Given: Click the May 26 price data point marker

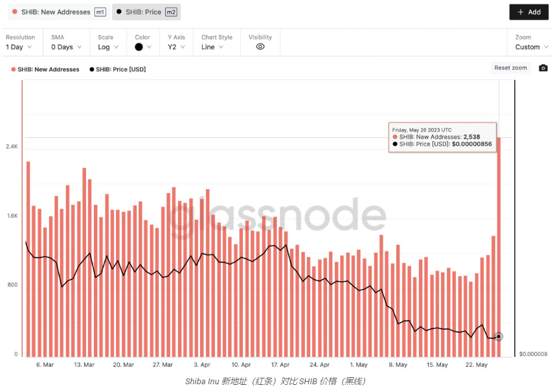Looking at the screenshot, I should (x=499, y=337).
